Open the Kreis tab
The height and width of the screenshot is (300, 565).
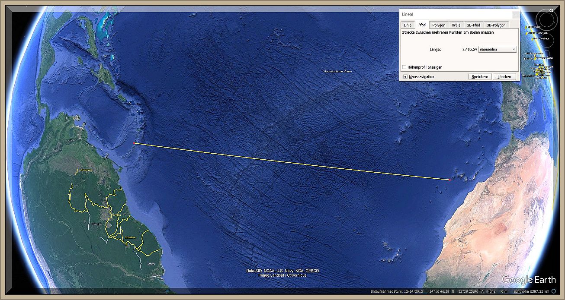click(456, 25)
